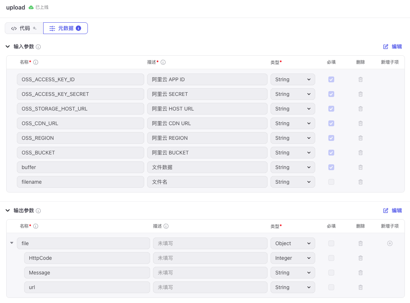Click 编辑 for input parameters
This screenshot has width=410, height=303.
[392, 46]
